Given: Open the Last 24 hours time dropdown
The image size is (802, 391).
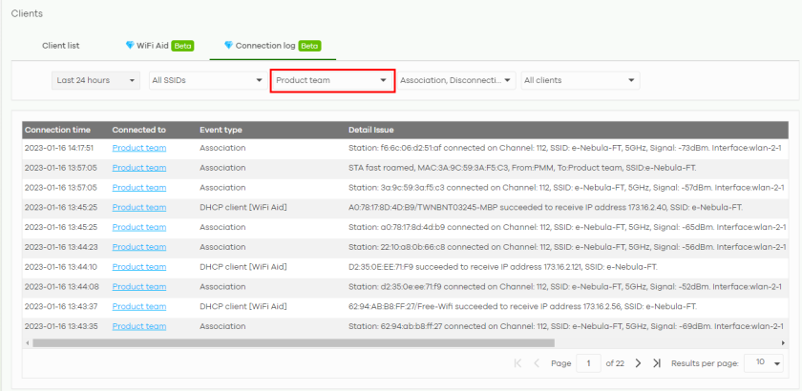Looking at the screenshot, I should pos(95,81).
